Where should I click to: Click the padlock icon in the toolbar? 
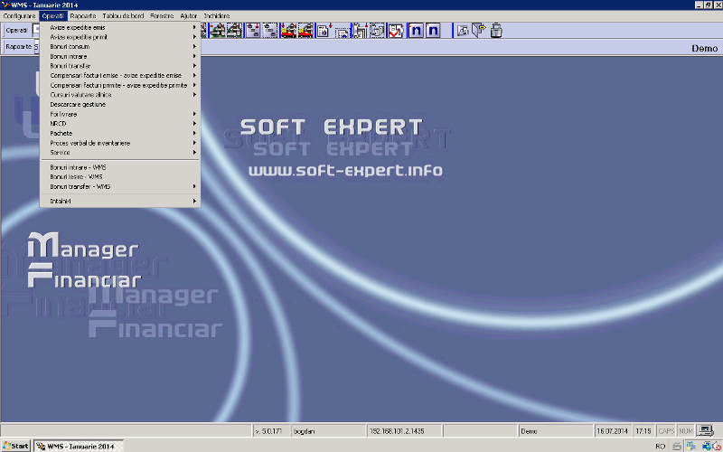(x=496, y=31)
